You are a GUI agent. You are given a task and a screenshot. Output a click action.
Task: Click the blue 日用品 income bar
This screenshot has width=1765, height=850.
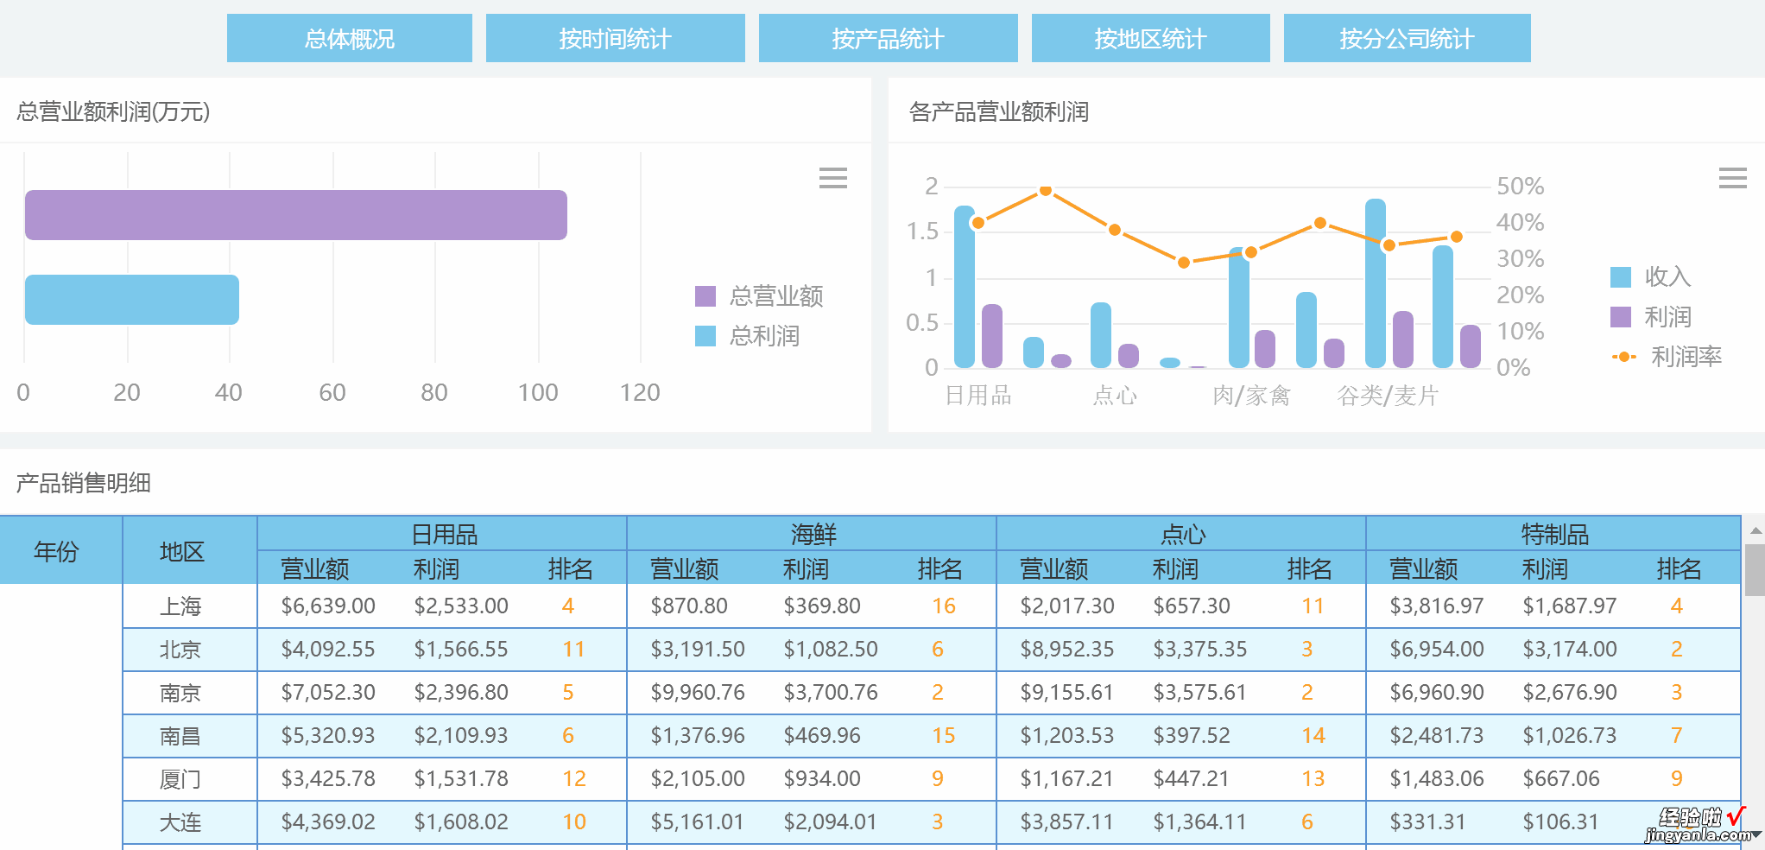tap(965, 287)
